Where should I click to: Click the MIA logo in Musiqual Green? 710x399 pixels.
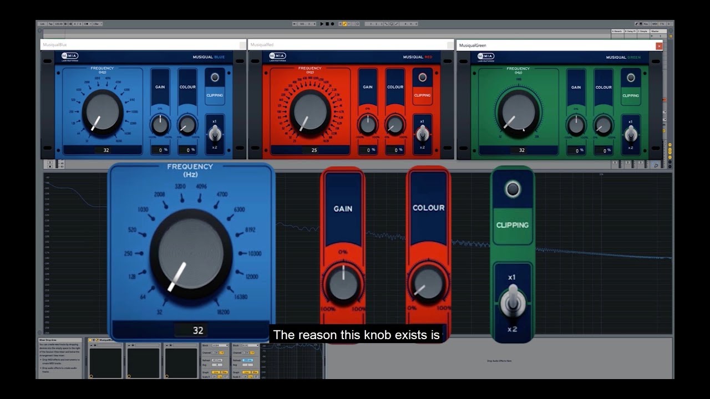pos(485,57)
